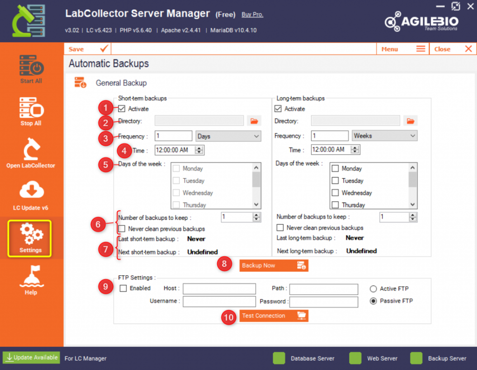
Task: Click the FTP Username input field
Action: tap(219, 302)
